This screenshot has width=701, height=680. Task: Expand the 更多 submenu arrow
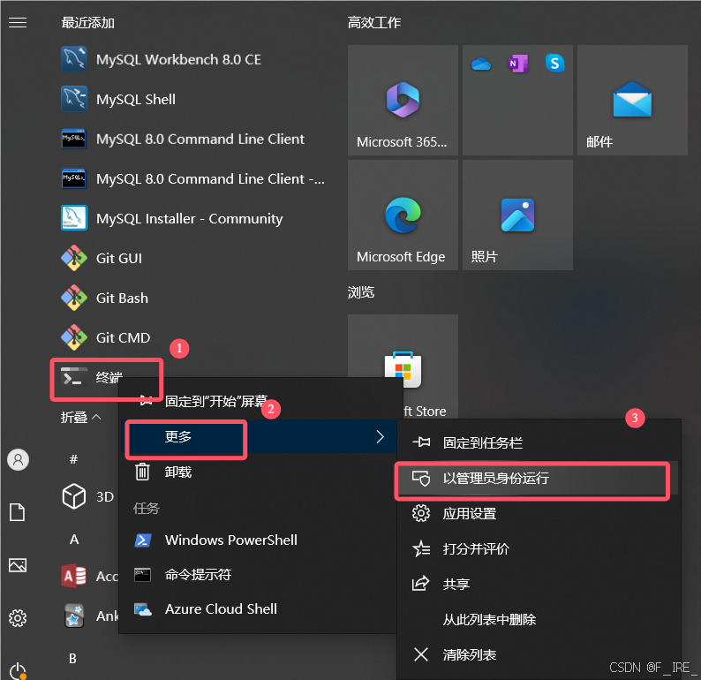[380, 437]
